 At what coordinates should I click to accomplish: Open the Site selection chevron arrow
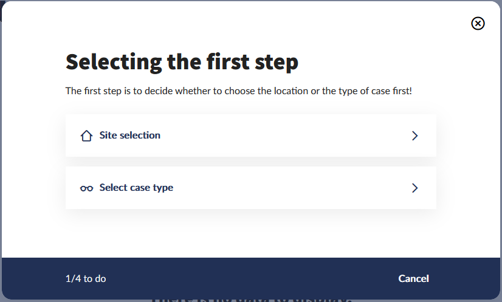coord(415,136)
